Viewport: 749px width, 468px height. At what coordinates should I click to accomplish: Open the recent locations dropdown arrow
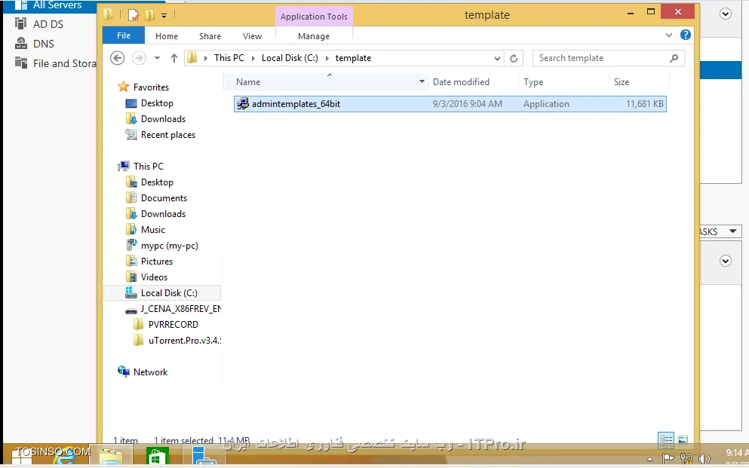click(157, 58)
